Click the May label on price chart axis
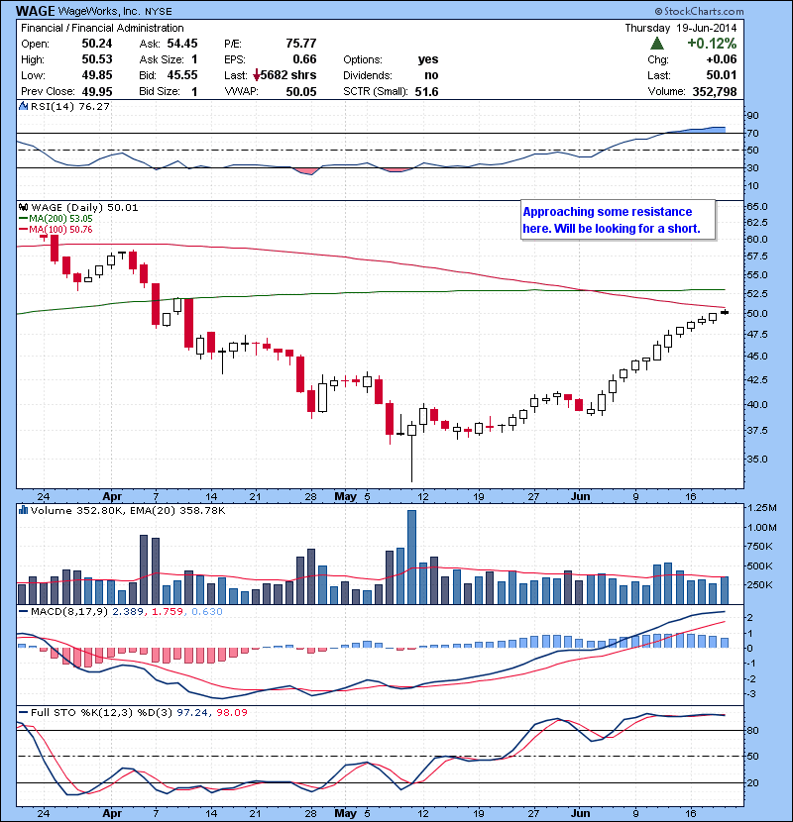This screenshot has width=793, height=822. (x=345, y=496)
